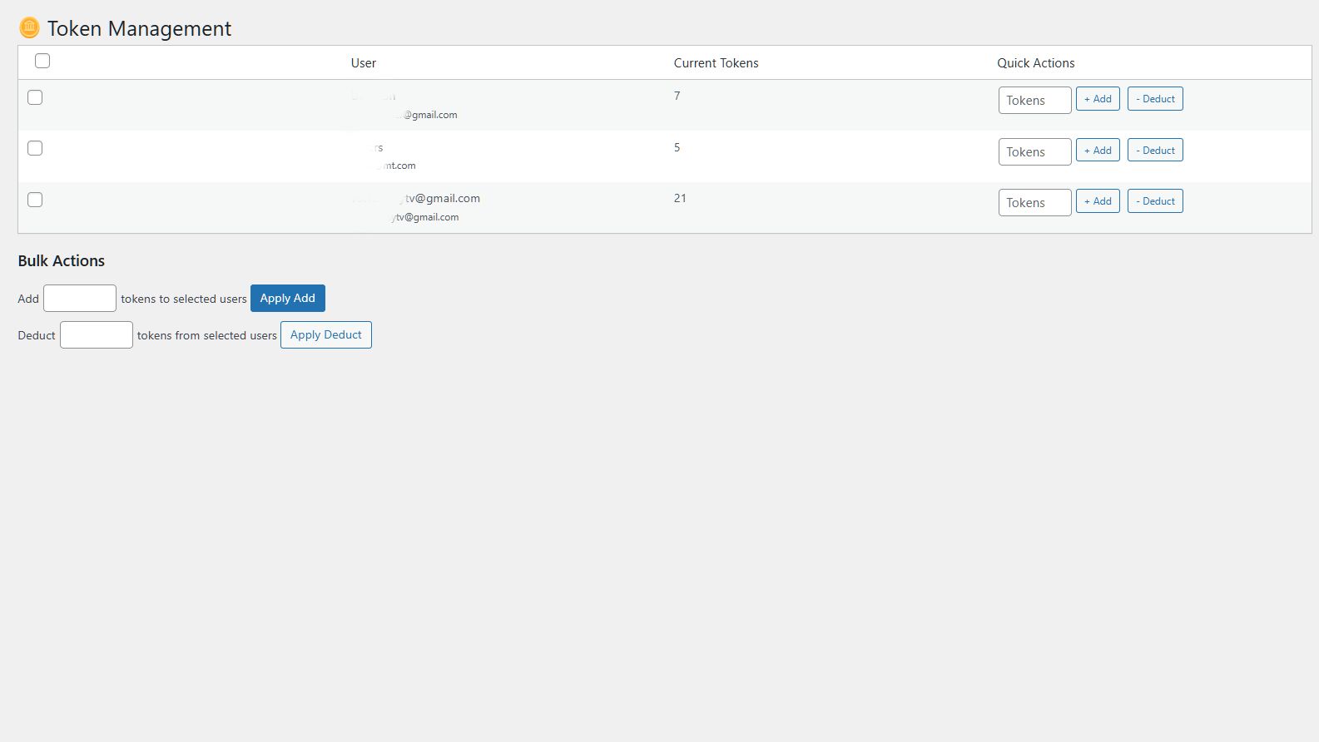
Task: Click the Apply Deduct button
Action: pyautogui.click(x=326, y=335)
